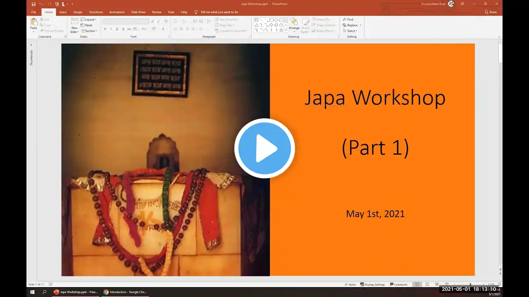Click the Start From Beginning presentation icon

coord(57,4)
